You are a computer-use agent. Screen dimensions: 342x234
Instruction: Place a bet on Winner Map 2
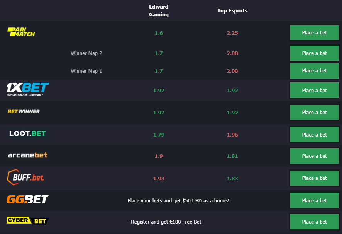(x=314, y=53)
